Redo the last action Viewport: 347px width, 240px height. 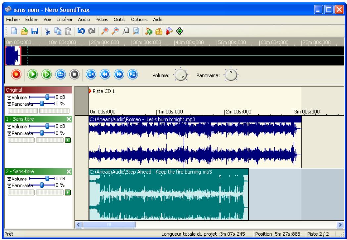coord(92,31)
